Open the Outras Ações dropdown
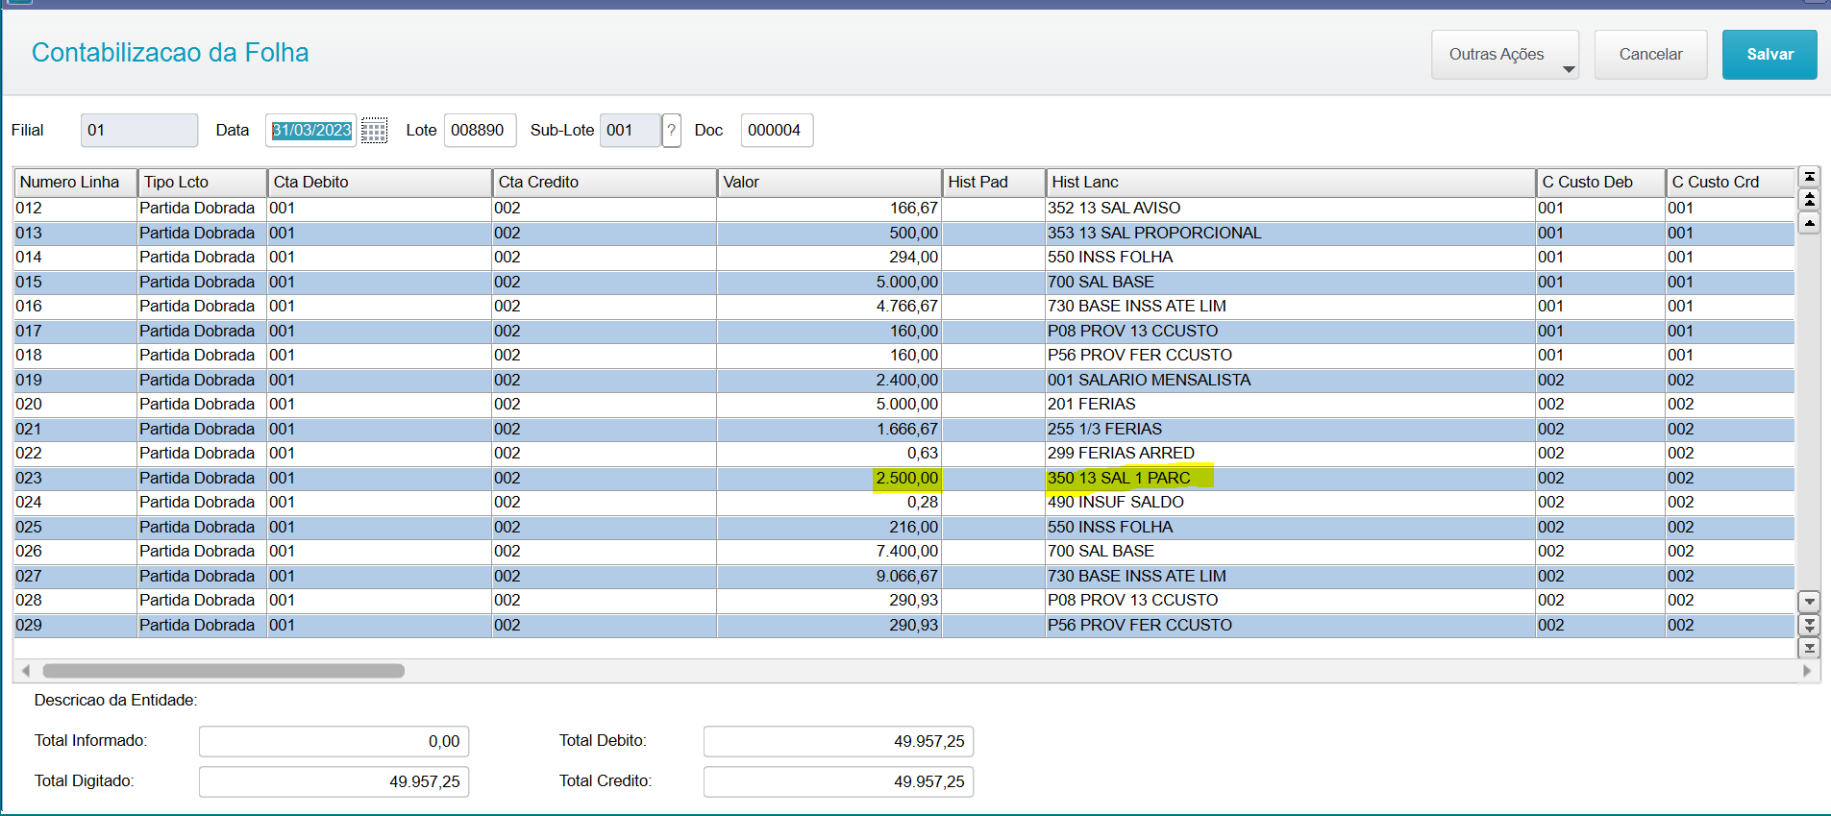The image size is (1831, 816). click(1505, 55)
